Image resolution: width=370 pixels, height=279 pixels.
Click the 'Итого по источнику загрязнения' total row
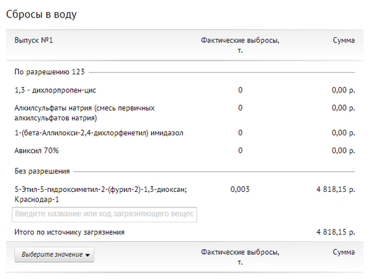184,232
